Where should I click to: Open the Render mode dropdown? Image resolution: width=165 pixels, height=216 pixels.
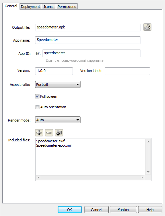pos(58,120)
